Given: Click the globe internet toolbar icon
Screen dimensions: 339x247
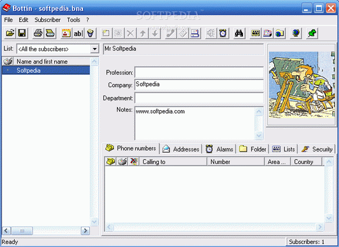Looking at the screenshot, I should (x=295, y=33).
